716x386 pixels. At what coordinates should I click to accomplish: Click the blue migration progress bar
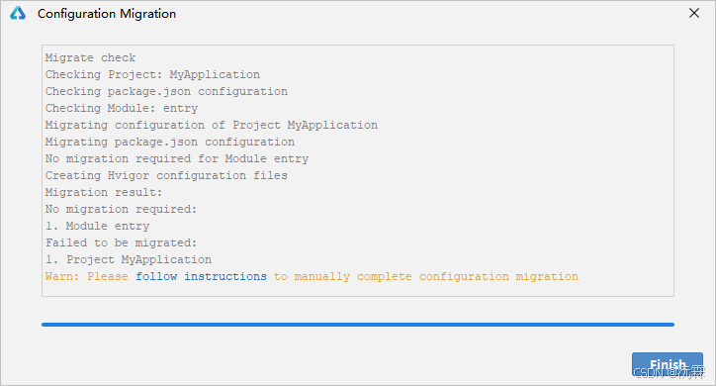358,325
